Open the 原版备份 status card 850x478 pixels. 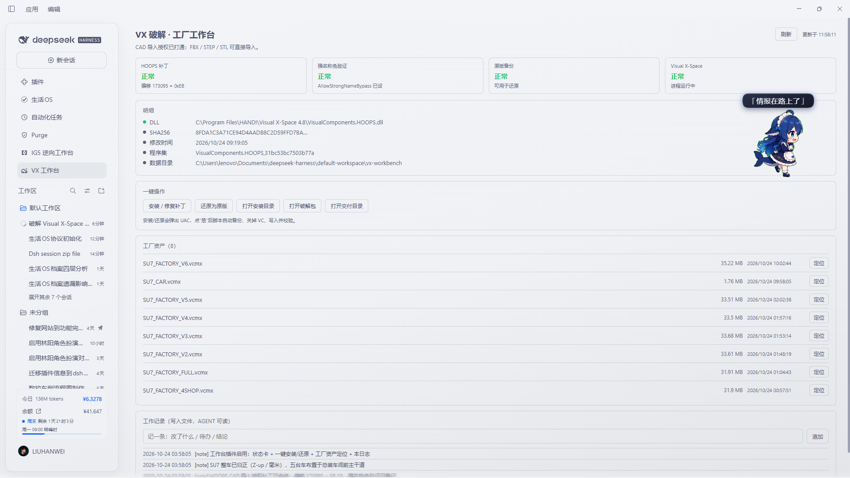[574, 76]
